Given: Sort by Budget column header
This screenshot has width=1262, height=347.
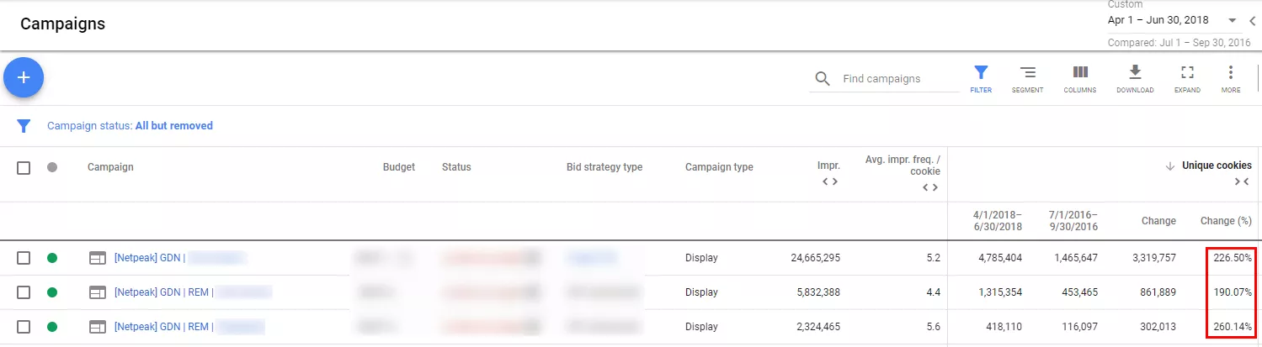Looking at the screenshot, I should (x=399, y=167).
